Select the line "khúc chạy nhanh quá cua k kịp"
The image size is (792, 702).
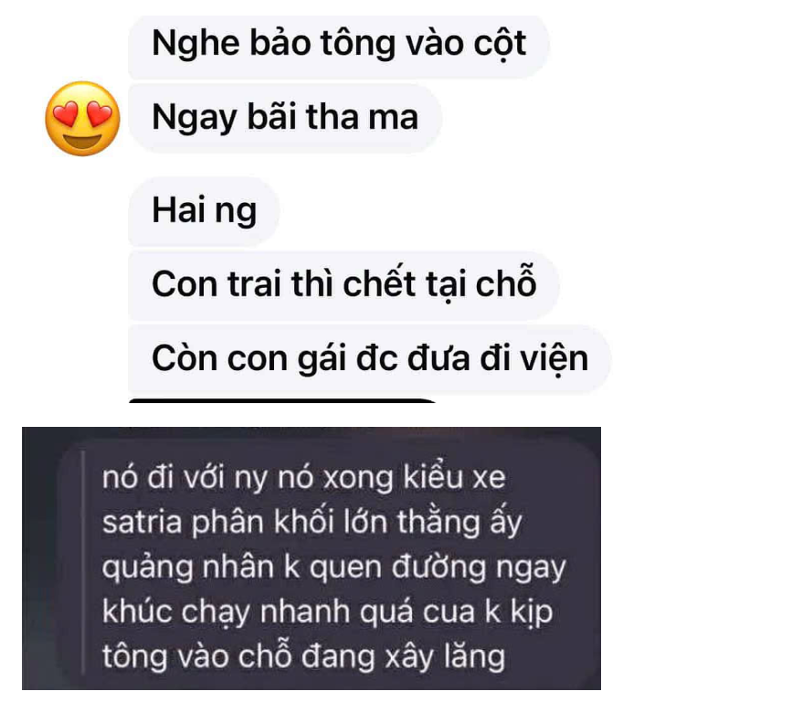coord(327,612)
